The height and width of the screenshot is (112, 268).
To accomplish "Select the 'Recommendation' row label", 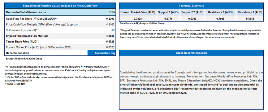I will click(17, 53).
